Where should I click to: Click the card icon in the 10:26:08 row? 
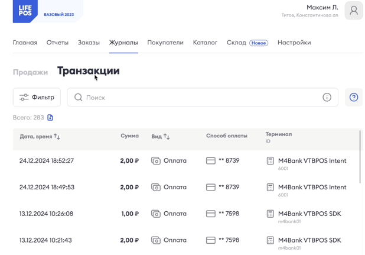[x=211, y=214]
